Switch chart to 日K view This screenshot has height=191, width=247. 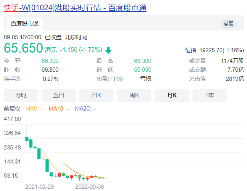(x=96, y=95)
